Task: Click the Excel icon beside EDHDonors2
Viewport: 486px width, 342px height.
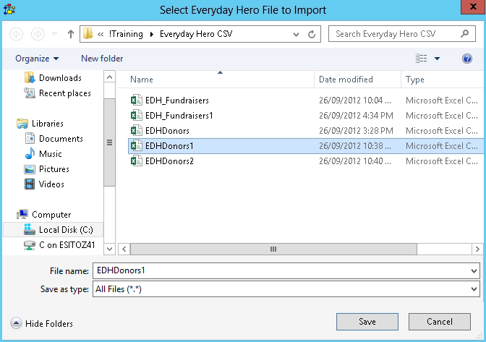Action: coord(137,161)
